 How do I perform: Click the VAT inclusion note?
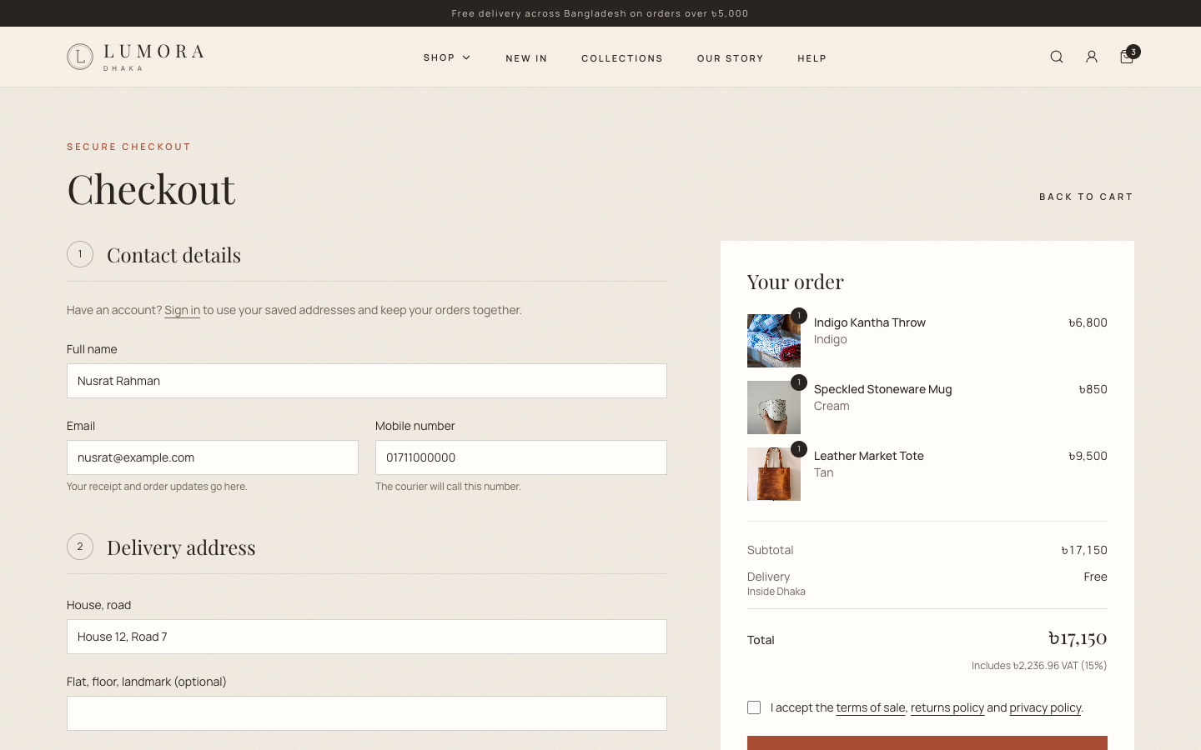1039,665
